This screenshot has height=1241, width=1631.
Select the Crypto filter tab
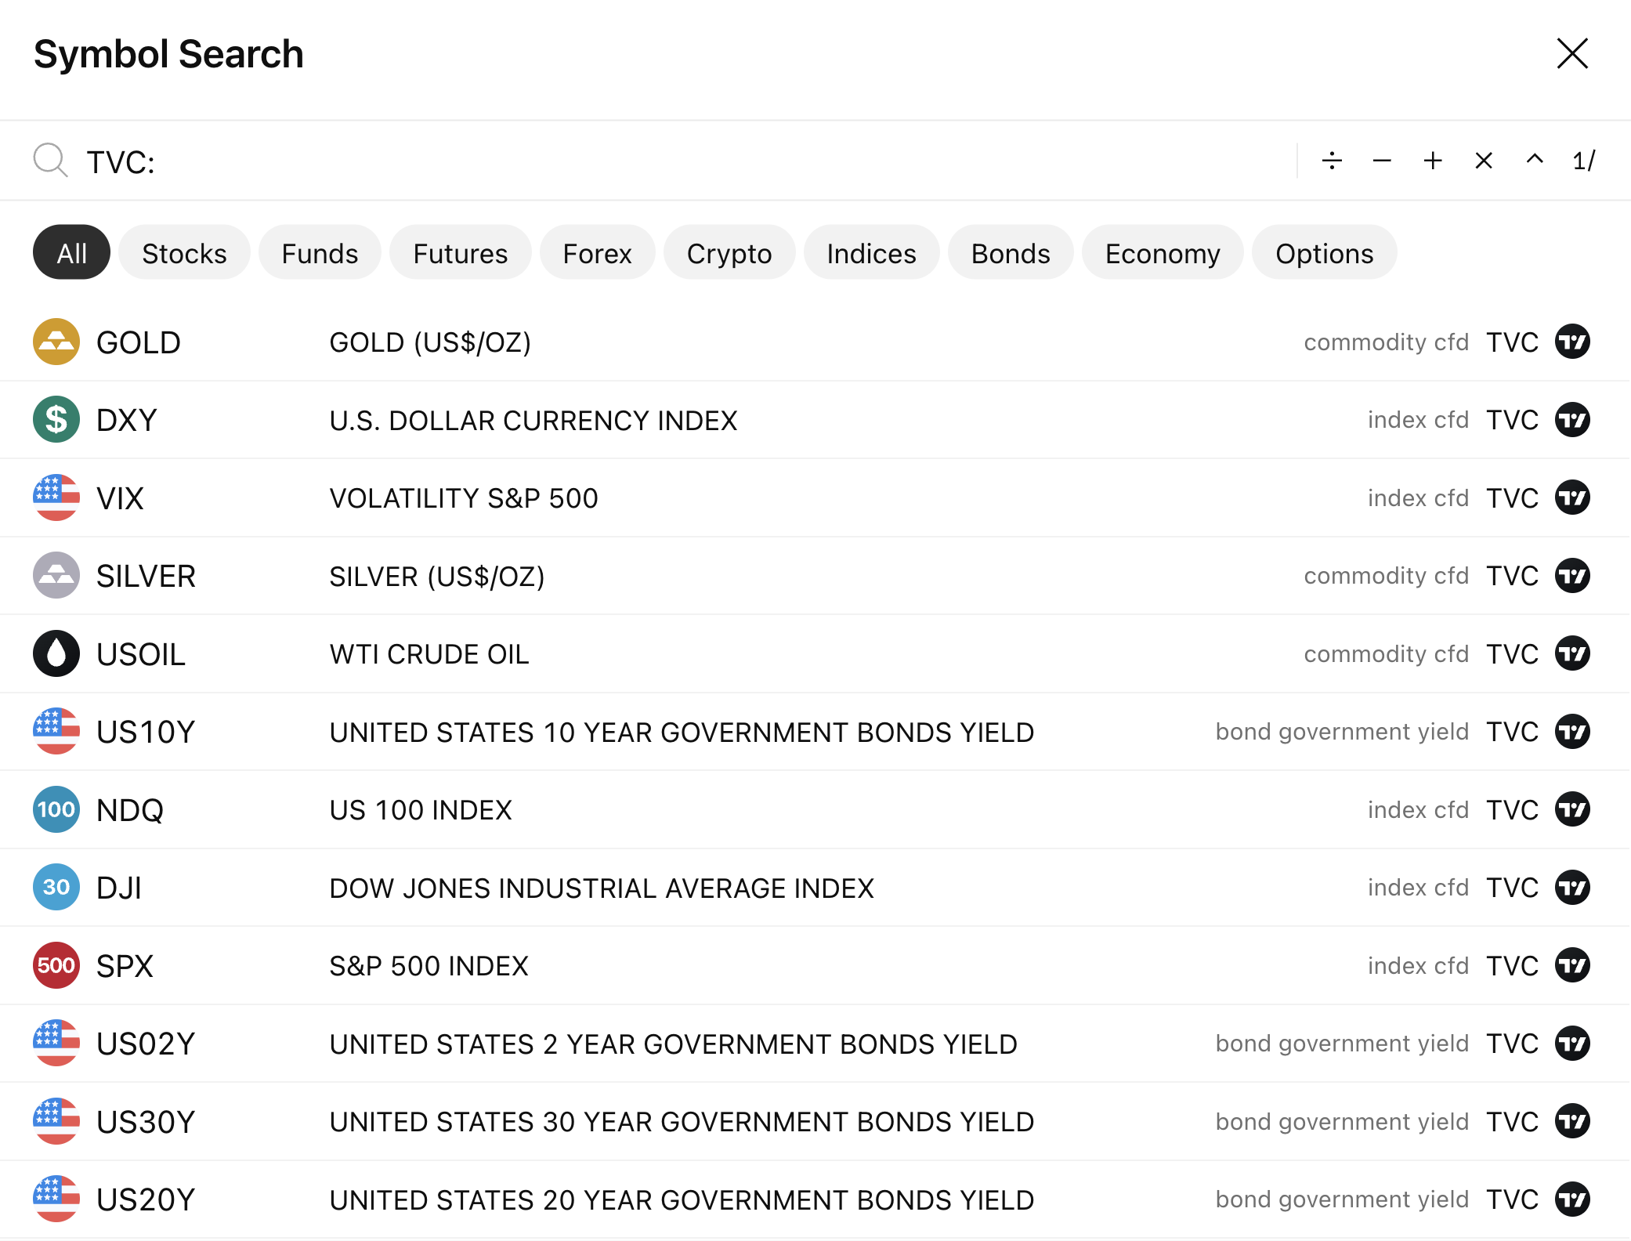point(729,253)
